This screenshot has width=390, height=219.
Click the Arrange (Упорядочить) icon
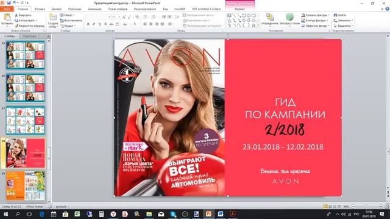[x=270, y=17]
